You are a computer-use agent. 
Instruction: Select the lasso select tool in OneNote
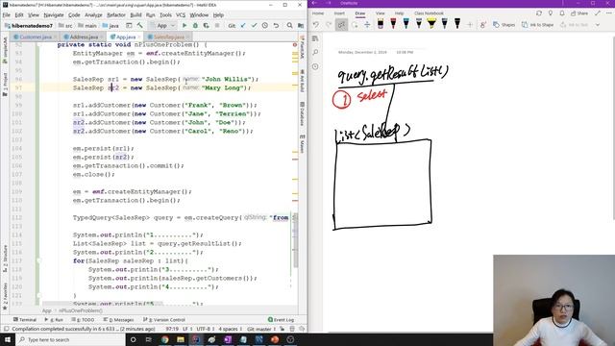[355, 25]
